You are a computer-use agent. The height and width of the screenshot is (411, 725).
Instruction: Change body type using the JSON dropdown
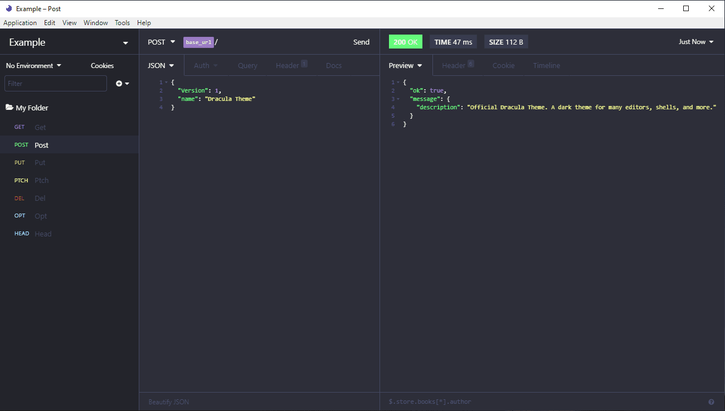160,65
